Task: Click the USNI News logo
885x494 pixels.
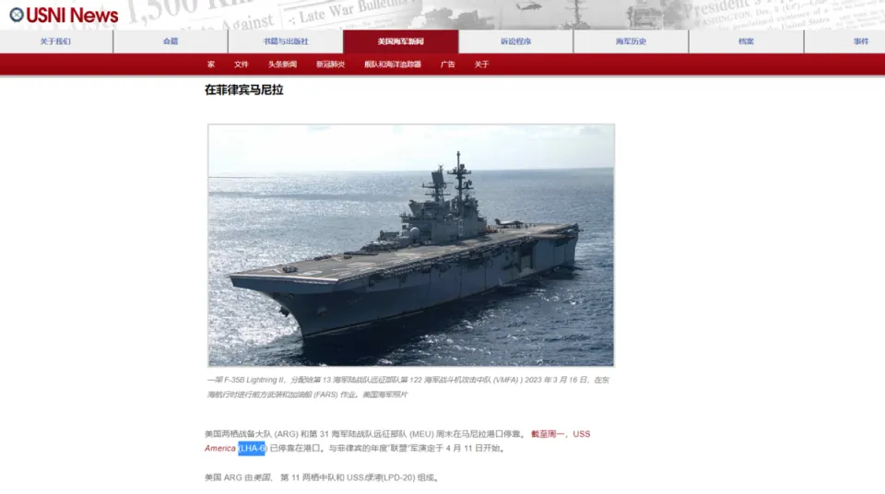Action: tap(64, 16)
